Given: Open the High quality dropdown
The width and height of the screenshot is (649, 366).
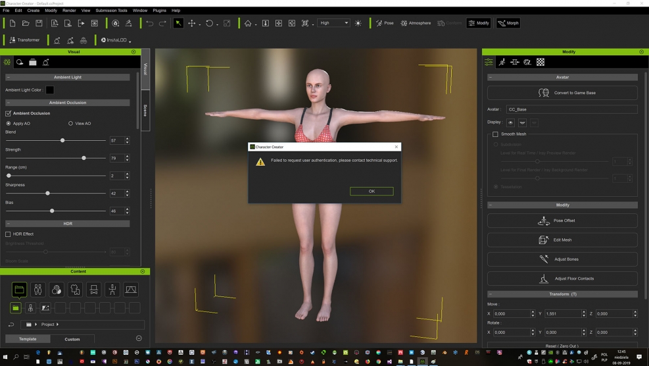Looking at the screenshot, I should click(x=334, y=23).
